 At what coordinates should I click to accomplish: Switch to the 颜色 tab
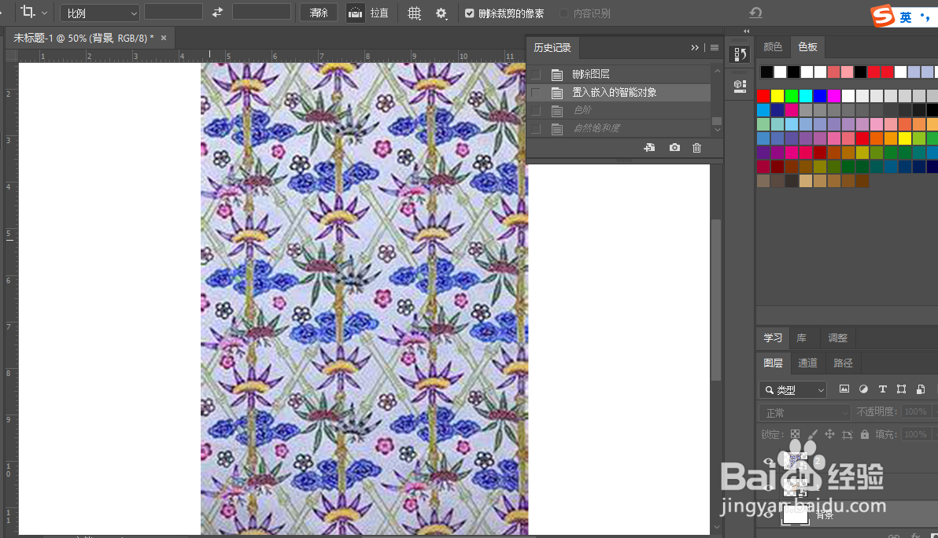tap(772, 46)
